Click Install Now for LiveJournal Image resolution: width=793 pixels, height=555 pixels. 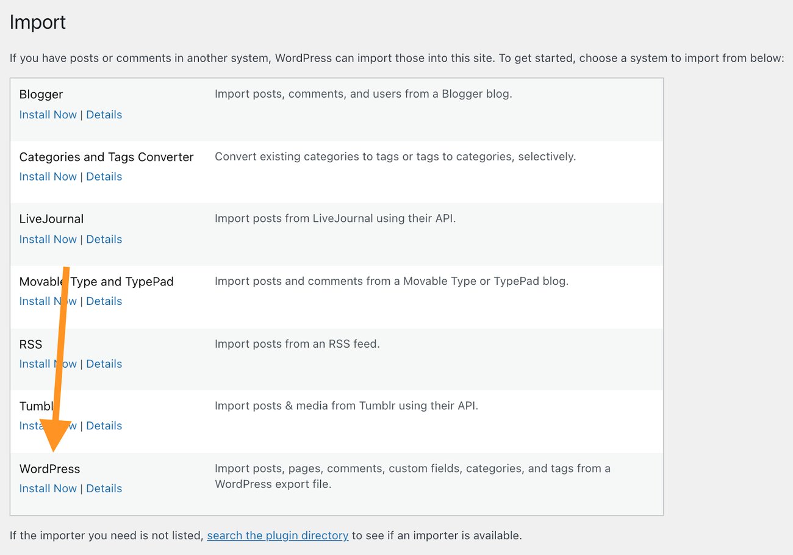pos(48,239)
